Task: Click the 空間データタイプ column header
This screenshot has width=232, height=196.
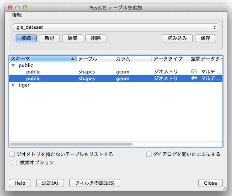Action: click(206, 59)
